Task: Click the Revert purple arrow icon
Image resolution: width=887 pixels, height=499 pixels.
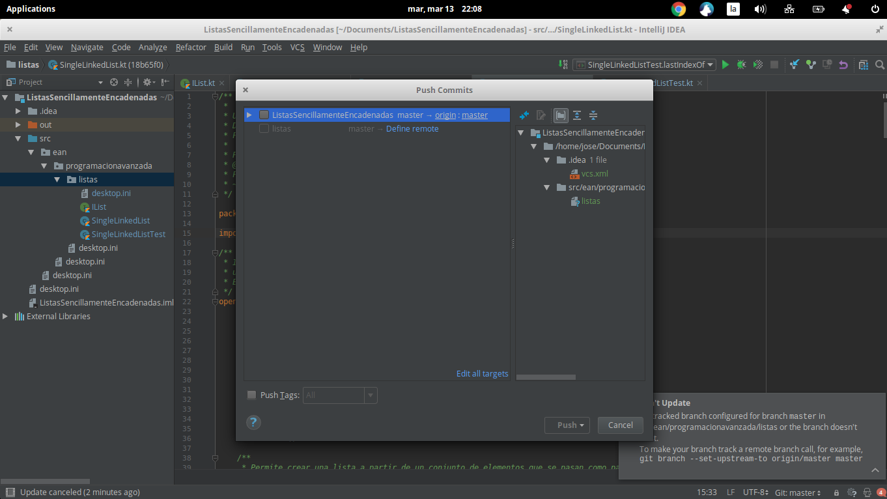Action: pos(843,64)
